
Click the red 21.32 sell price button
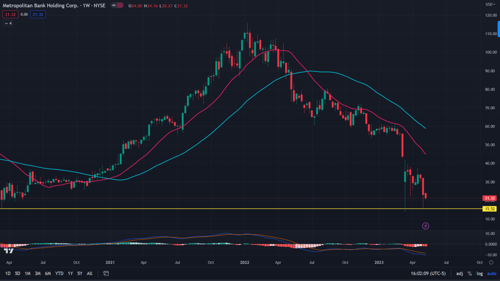pos(9,15)
